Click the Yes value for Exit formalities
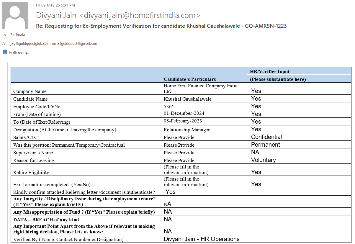The image size is (355, 244). (x=256, y=184)
